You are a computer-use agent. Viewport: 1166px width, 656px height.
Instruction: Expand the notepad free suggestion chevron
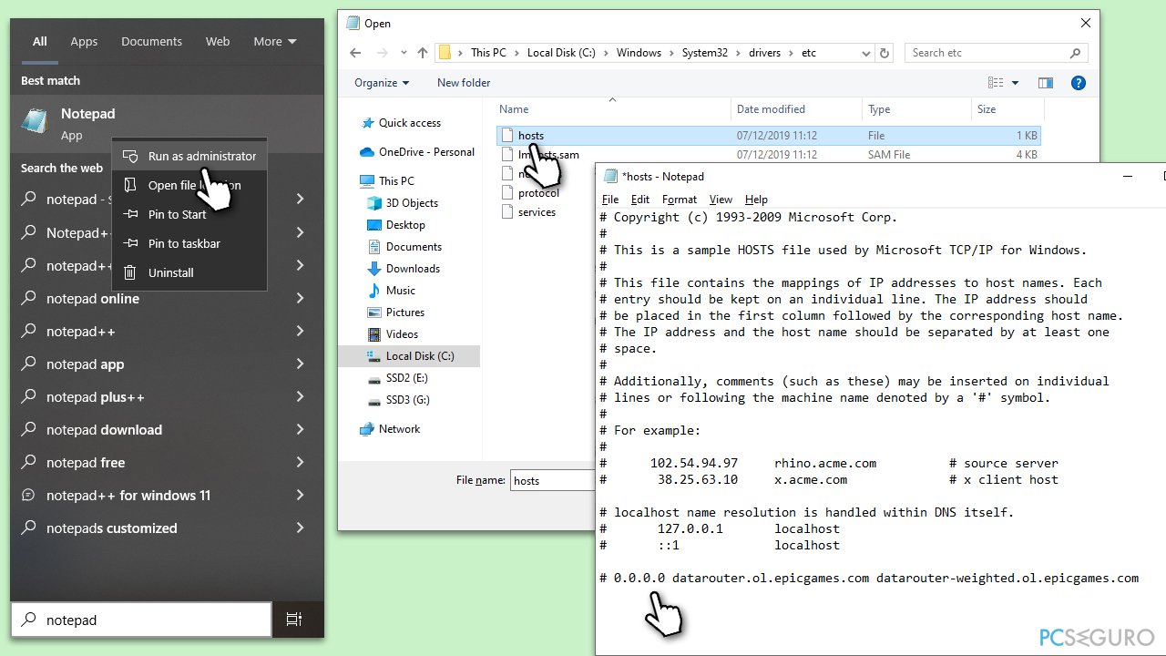pos(300,463)
